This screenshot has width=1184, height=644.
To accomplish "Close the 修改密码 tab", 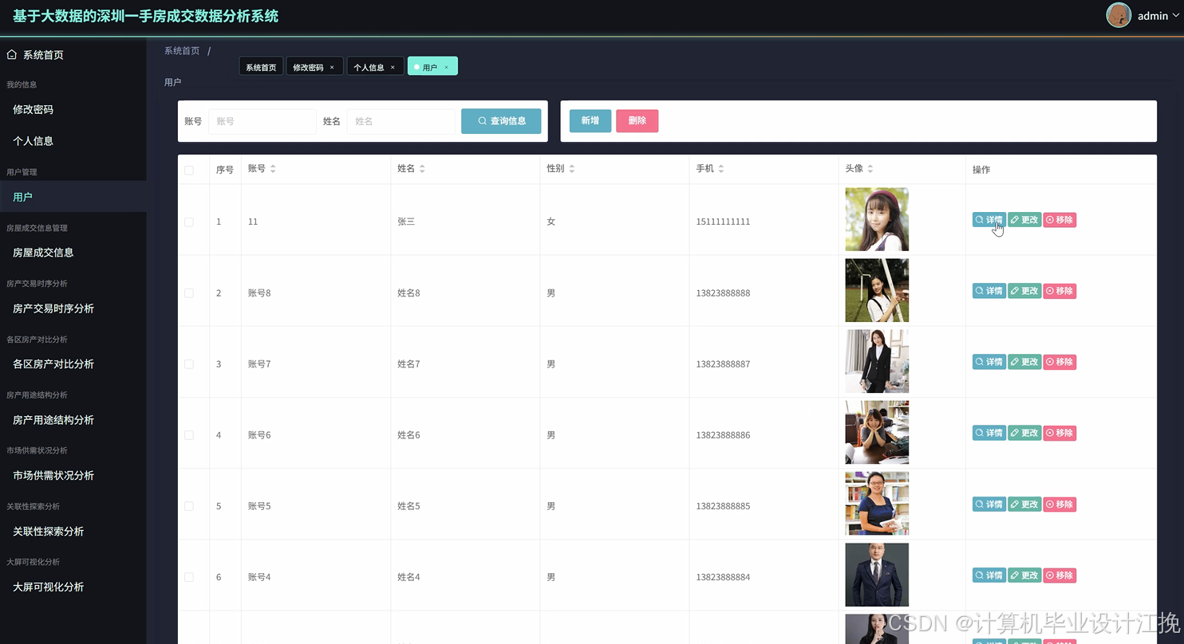I will [332, 68].
